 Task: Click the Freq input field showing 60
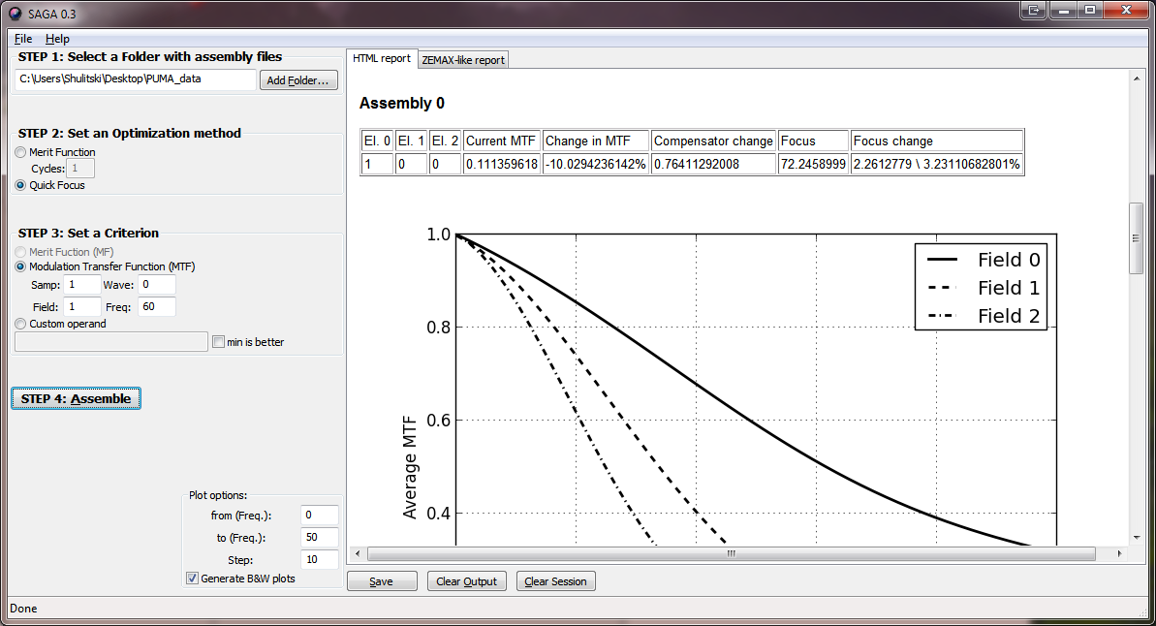156,307
